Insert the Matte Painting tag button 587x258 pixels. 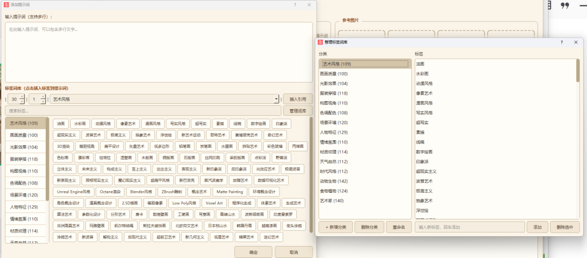(230, 192)
